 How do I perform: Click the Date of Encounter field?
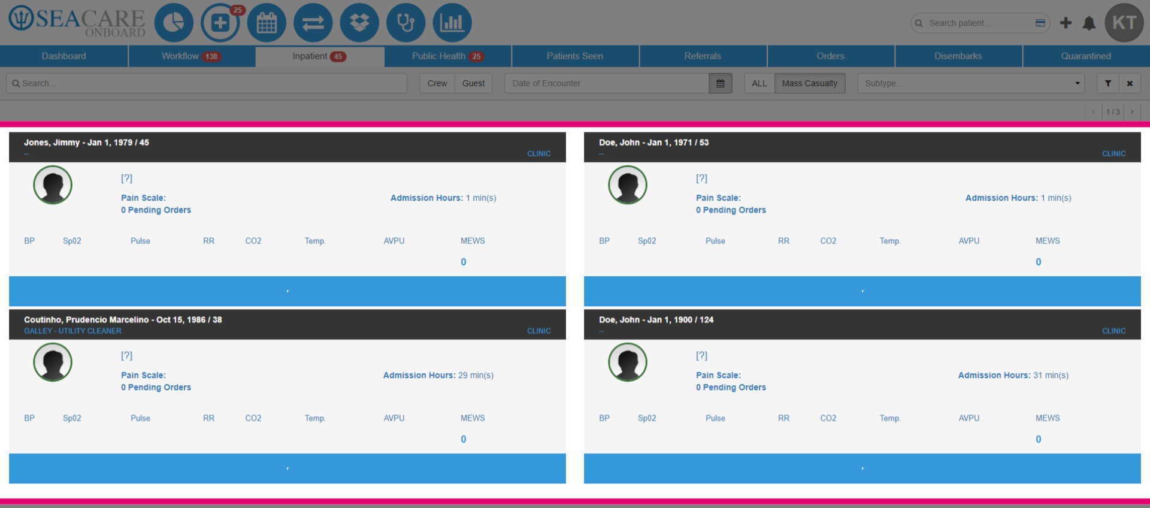click(607, 83)
